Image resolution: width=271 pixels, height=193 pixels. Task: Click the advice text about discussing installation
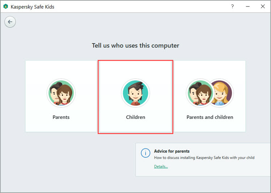[204, 158]
